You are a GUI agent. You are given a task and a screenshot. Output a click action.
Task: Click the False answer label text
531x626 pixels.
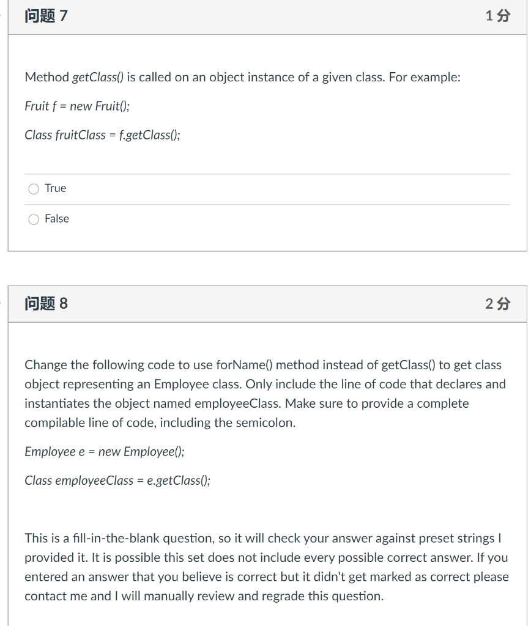pyautogui.click(x=56, y=219)
